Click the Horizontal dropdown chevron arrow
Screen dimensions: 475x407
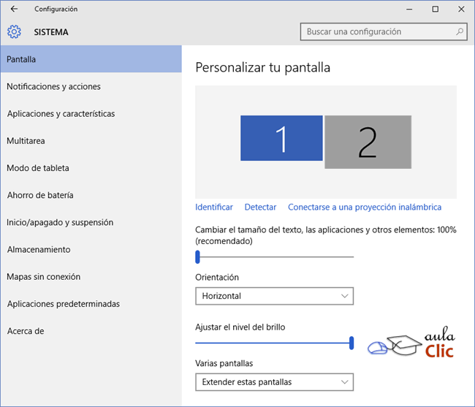[344, 296]
